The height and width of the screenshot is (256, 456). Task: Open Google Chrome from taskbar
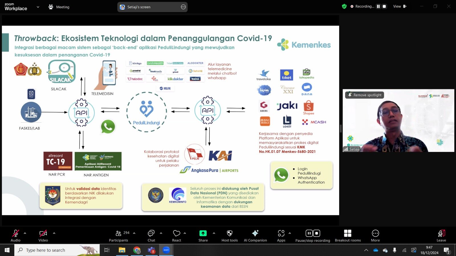point(137,250)
